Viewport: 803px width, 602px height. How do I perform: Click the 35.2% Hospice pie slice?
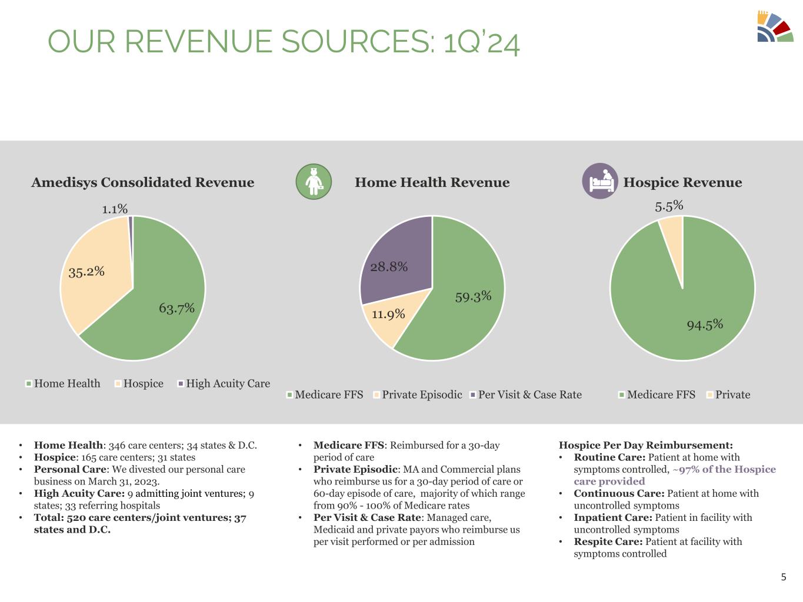point(94,276)
